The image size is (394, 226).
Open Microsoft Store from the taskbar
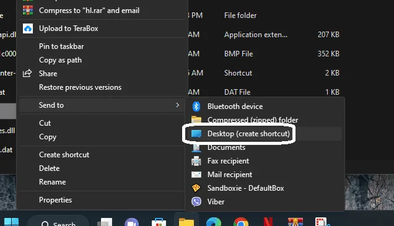159,222
